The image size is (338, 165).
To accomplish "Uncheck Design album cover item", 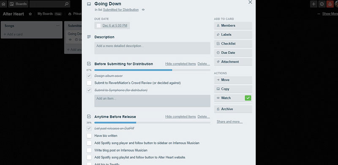I will 89,76.
